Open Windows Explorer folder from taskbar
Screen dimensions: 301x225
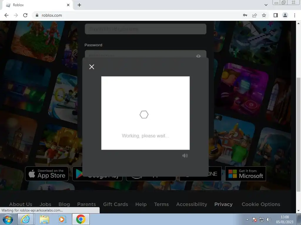click(44, 219)
